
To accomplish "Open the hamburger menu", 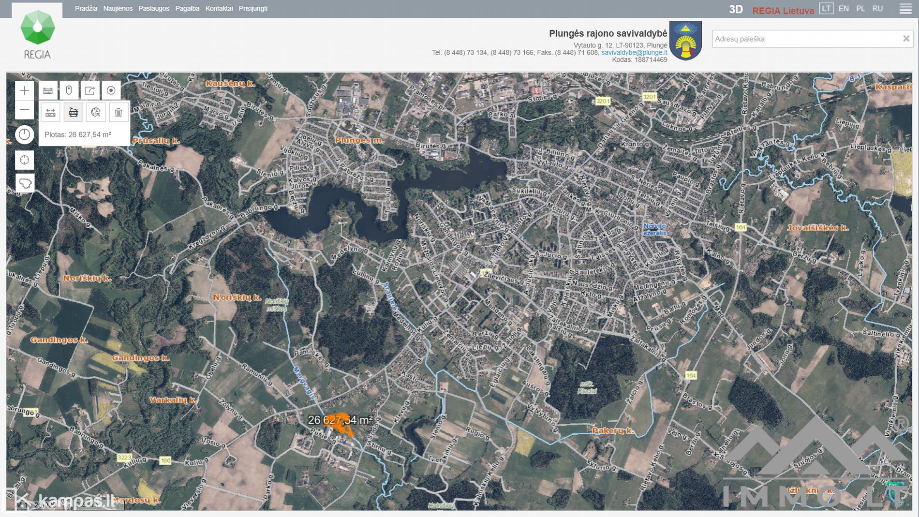I will click(905, 9).
